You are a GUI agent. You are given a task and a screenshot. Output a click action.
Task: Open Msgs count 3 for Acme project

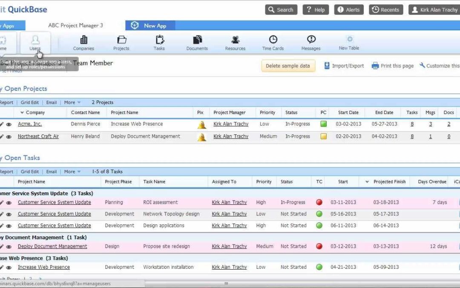tap(430, 124)
